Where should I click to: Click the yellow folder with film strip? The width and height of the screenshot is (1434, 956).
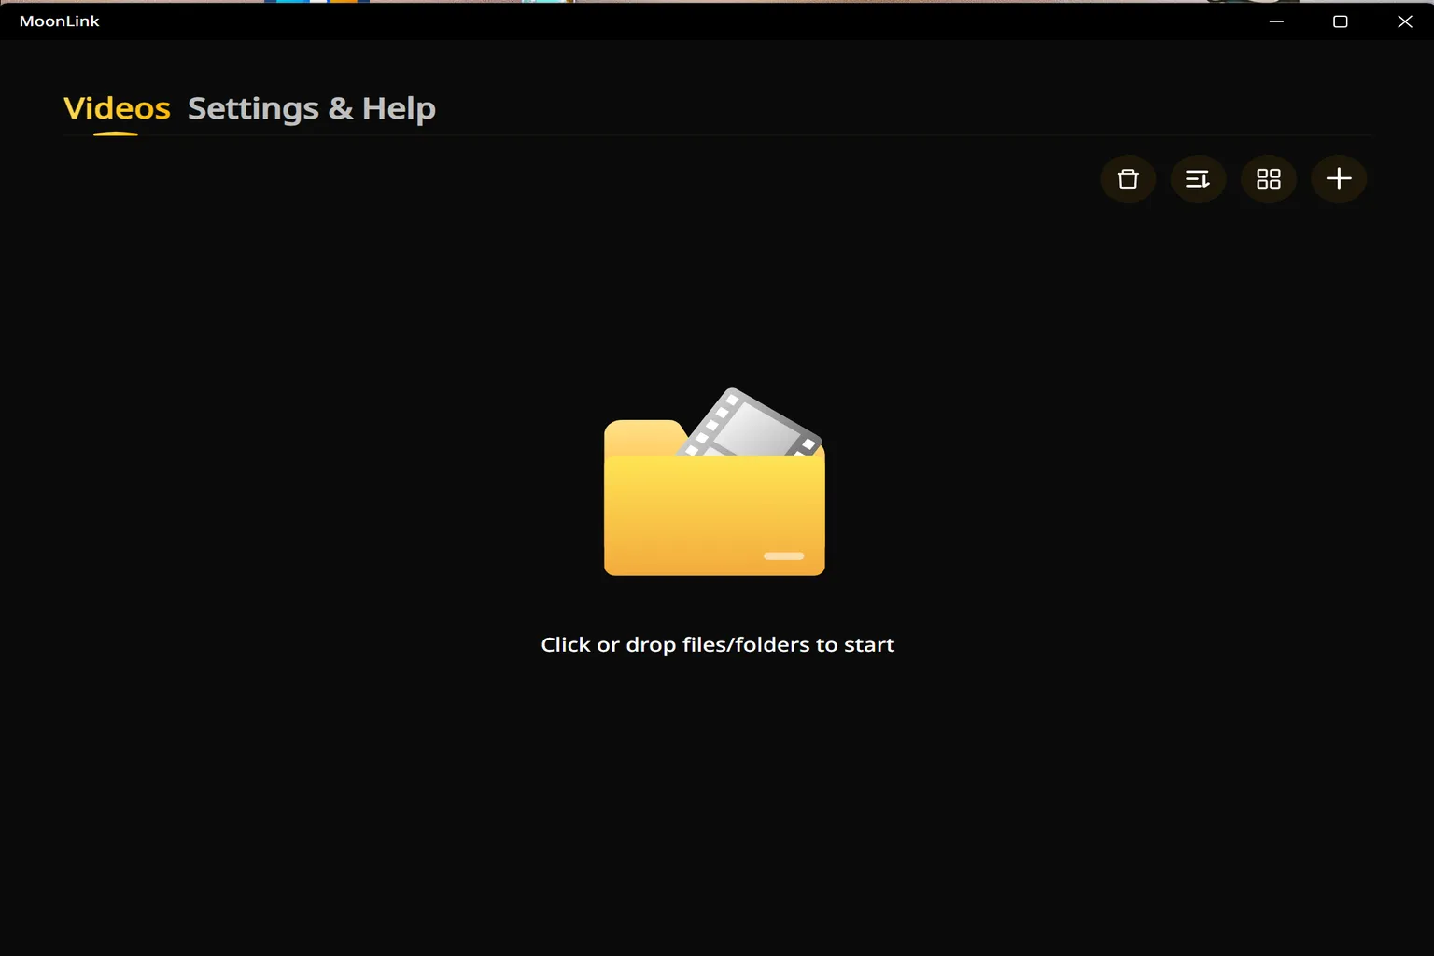click(715, 482)
